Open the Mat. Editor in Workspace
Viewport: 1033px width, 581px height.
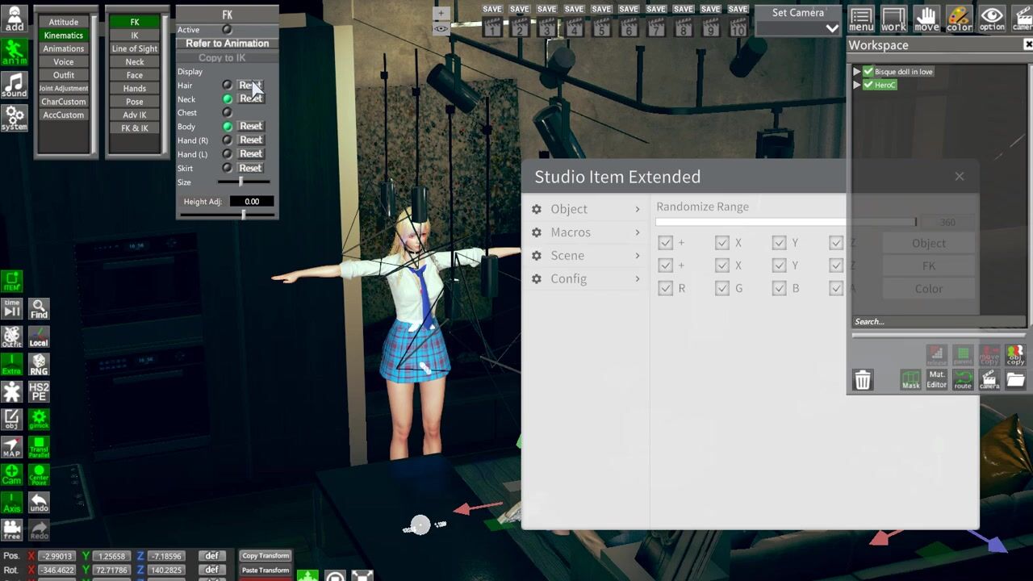[x=936, y=380]
